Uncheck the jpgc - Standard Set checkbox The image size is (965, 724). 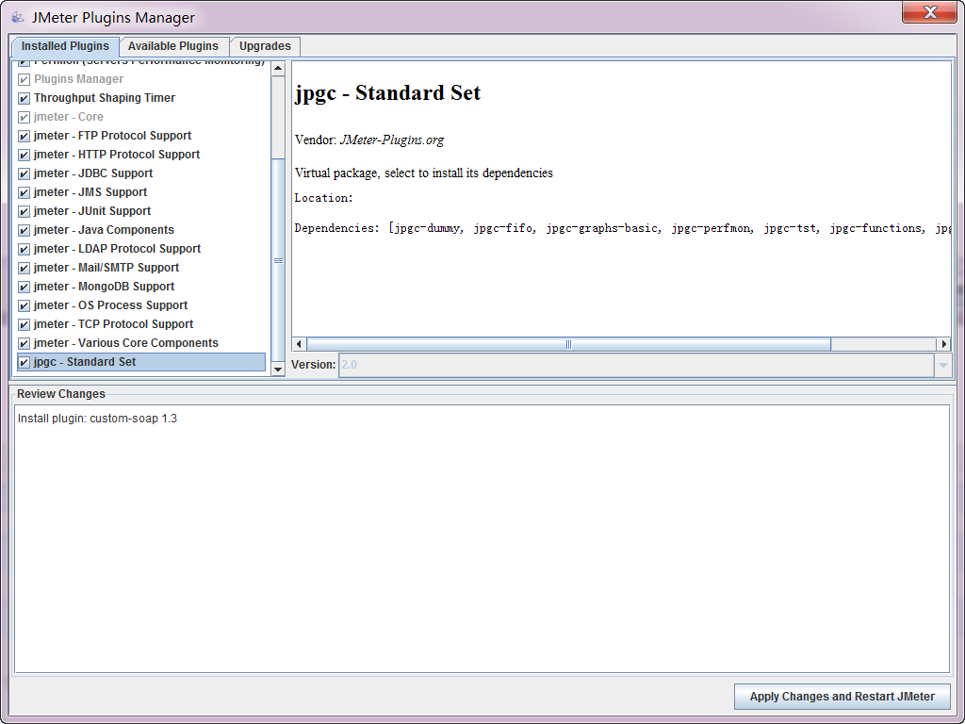click(x=24, y=363)
